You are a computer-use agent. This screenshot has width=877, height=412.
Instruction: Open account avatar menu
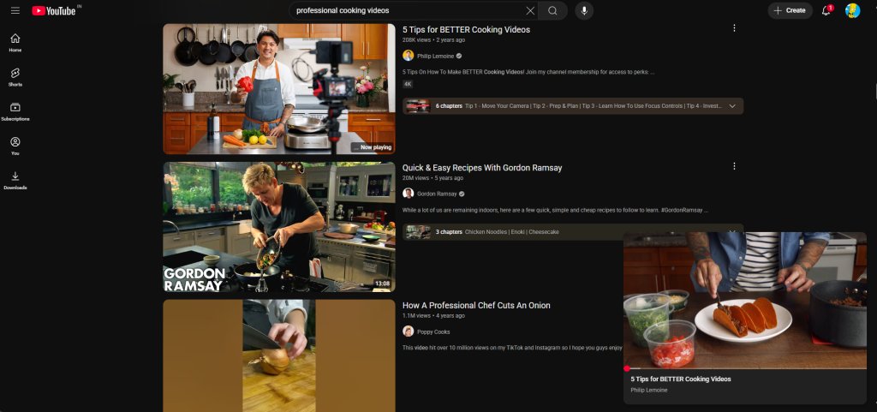852,10
